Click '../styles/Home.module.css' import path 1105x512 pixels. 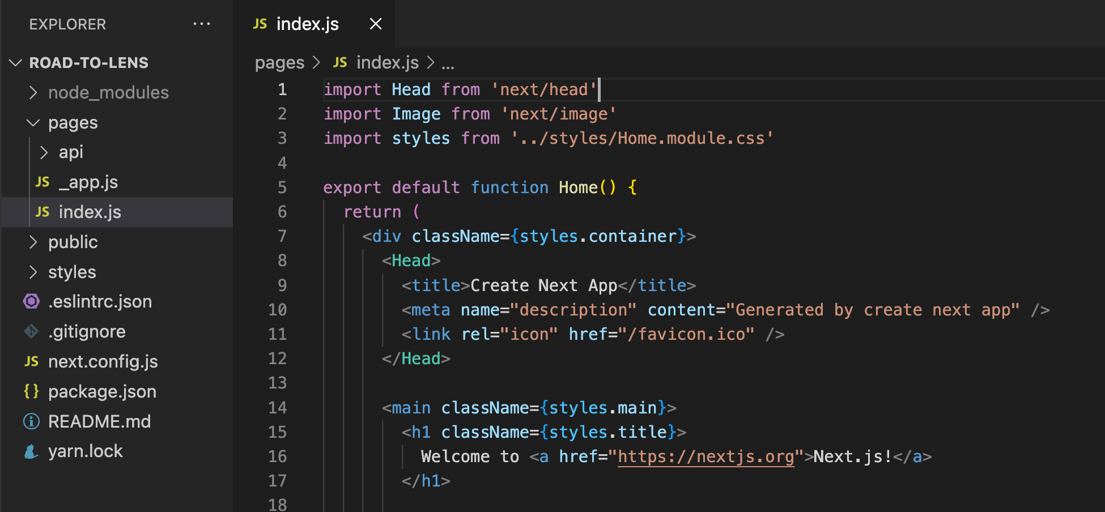pyautogui.click(x=642, y=138)
